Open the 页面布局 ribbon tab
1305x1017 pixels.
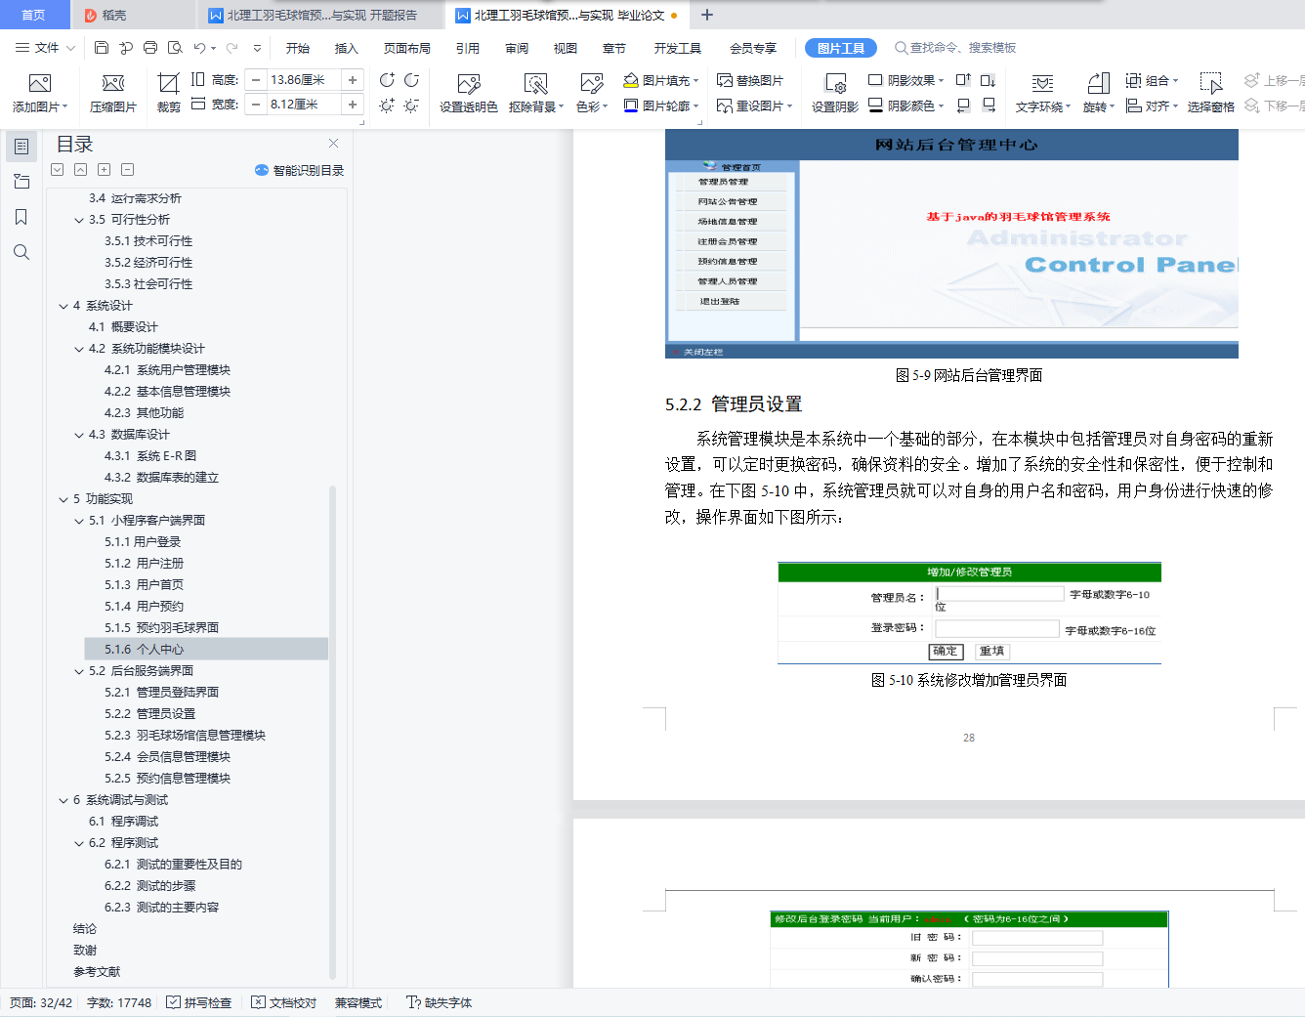(x=407, y=48)
